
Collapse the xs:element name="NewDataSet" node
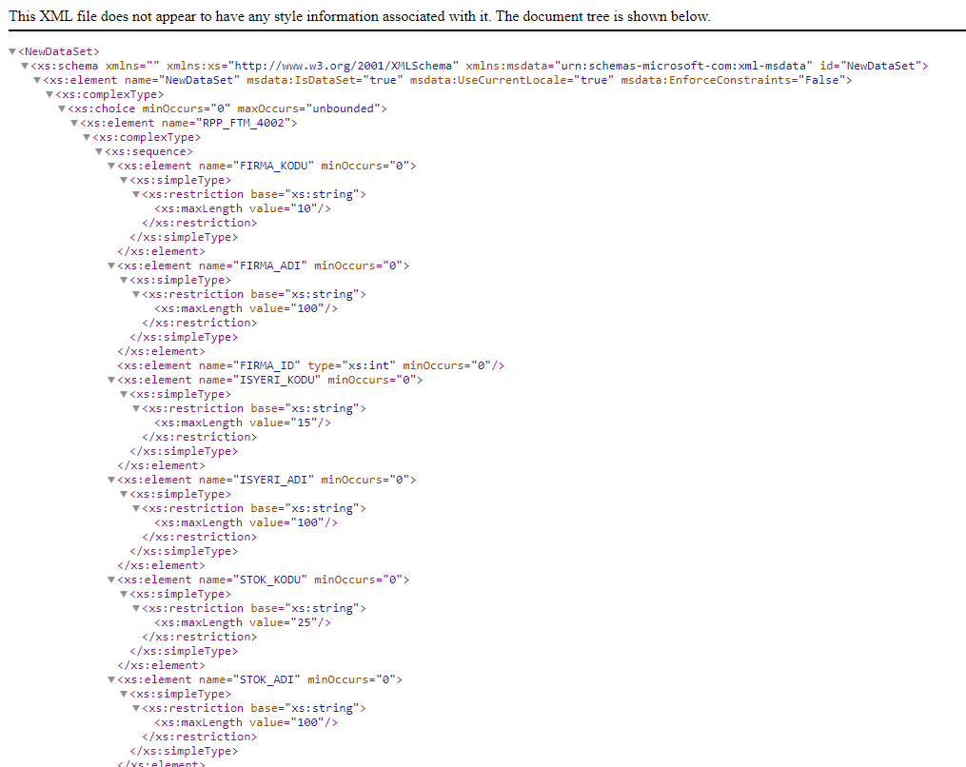37,80
